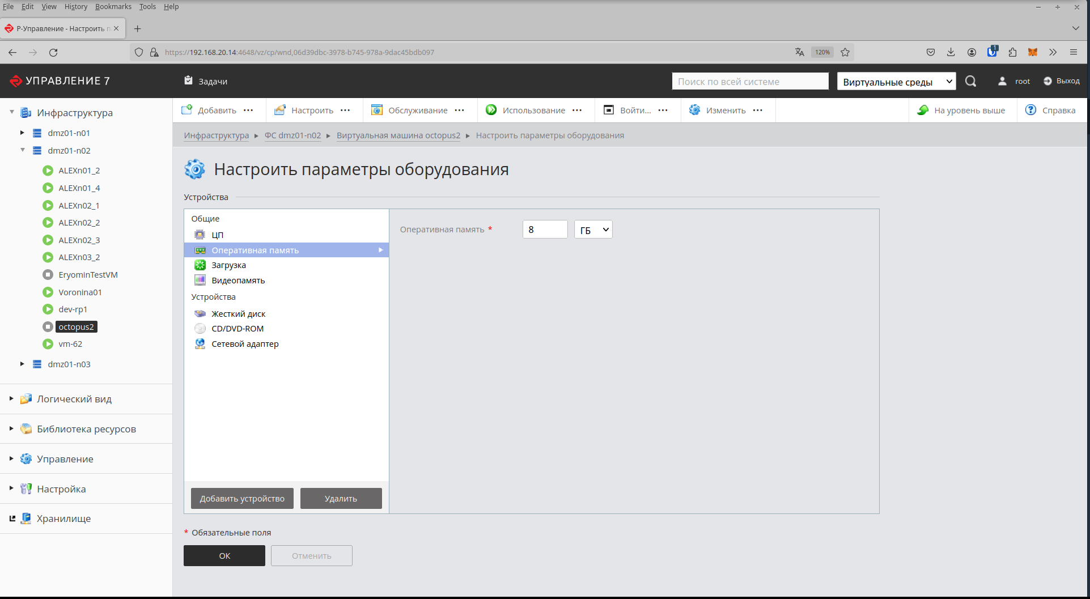1090x599 pixels.
Task: Collapse dmz01-n02 tree node
Action: point(22,150)
